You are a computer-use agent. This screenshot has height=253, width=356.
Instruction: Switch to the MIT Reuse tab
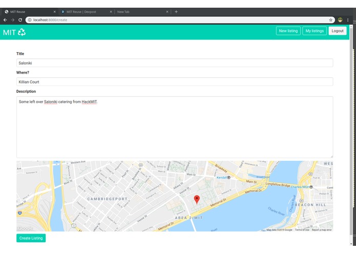30,12
